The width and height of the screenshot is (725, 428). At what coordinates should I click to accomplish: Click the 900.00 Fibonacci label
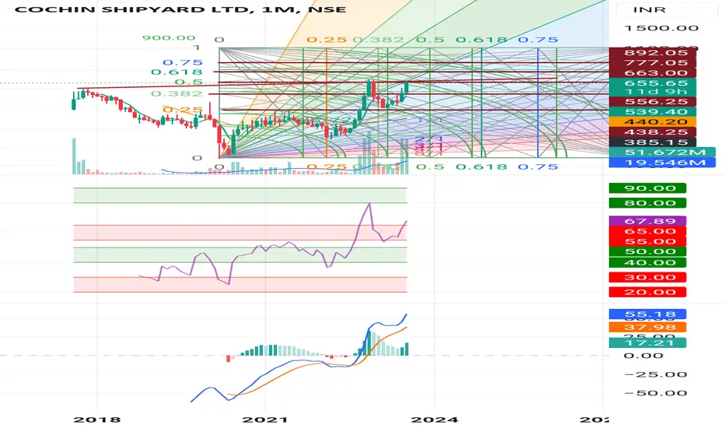(x=169, y=38)
